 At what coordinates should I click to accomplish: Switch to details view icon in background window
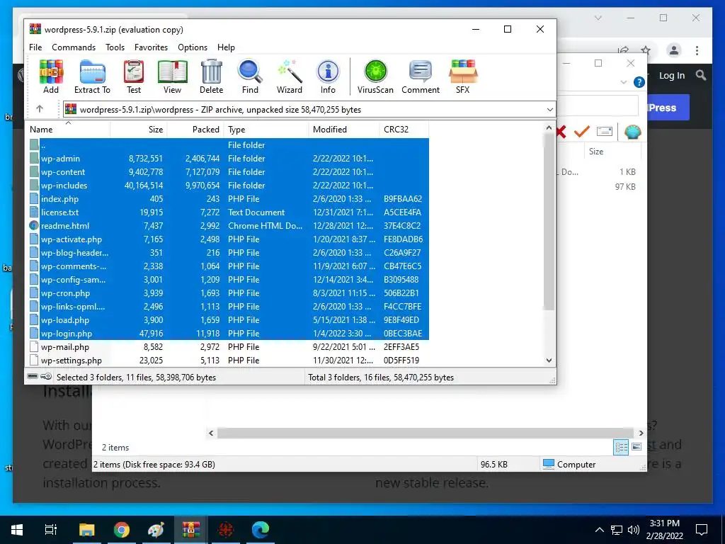(621, 447)
